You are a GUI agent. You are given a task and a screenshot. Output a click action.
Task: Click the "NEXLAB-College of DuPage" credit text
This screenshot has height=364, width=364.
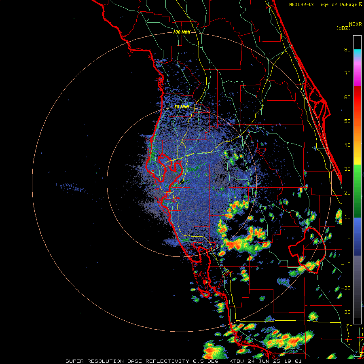323,4
